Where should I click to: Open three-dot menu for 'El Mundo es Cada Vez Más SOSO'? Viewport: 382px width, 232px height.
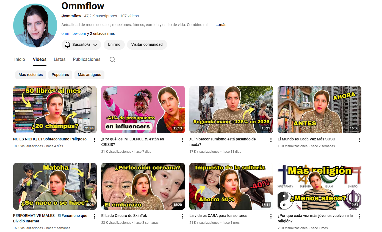359,140
